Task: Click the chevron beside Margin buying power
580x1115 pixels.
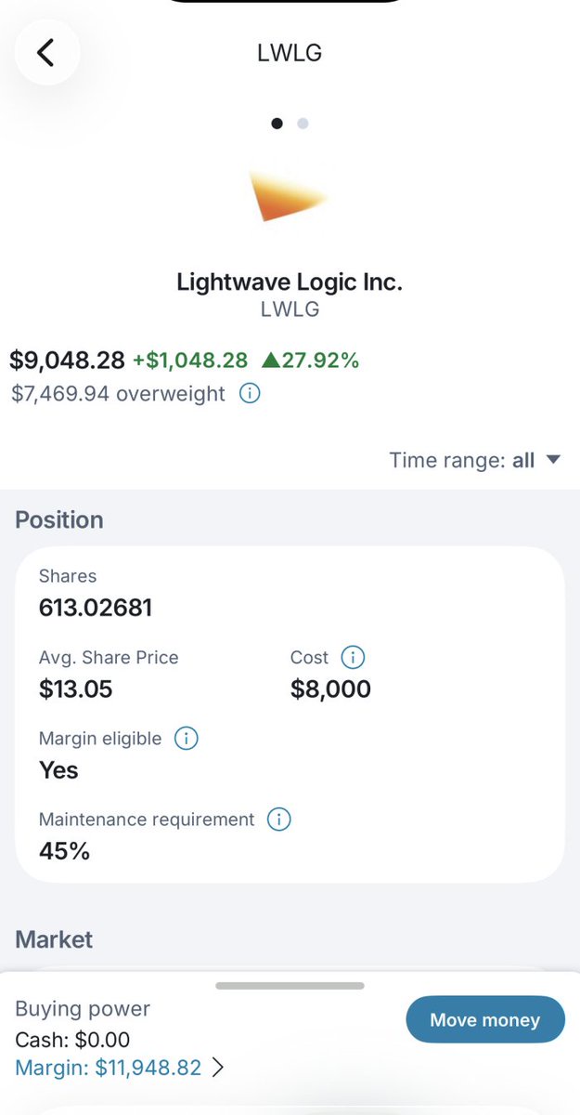Action: coord(218,1069)
